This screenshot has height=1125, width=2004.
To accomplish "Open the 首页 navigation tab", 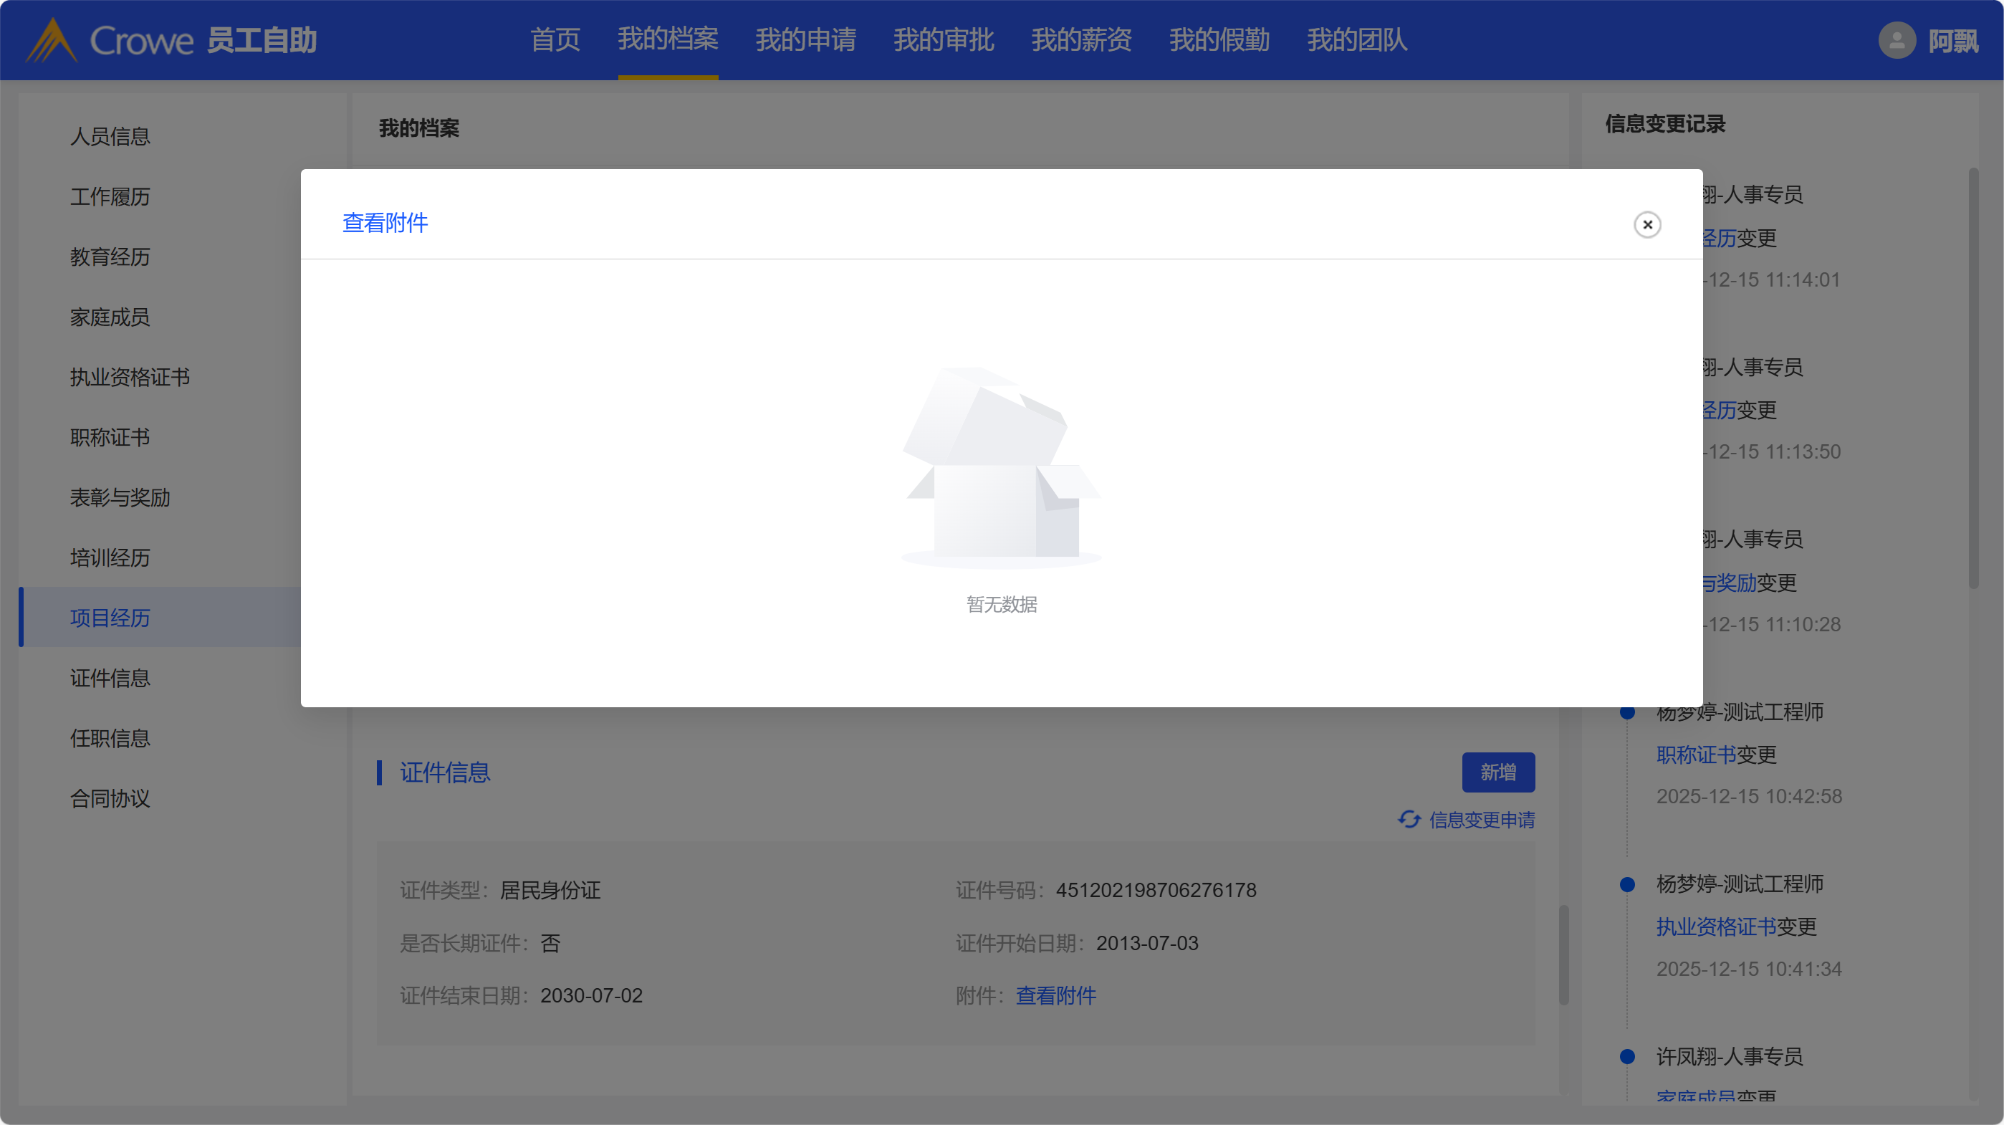I will (555, 40).
